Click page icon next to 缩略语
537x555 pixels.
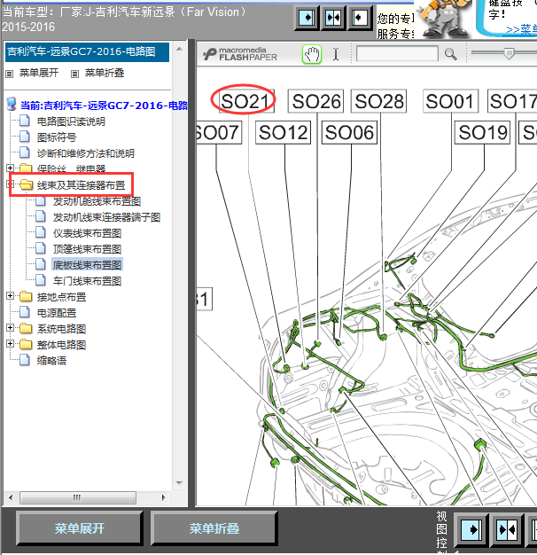(25, 360)
